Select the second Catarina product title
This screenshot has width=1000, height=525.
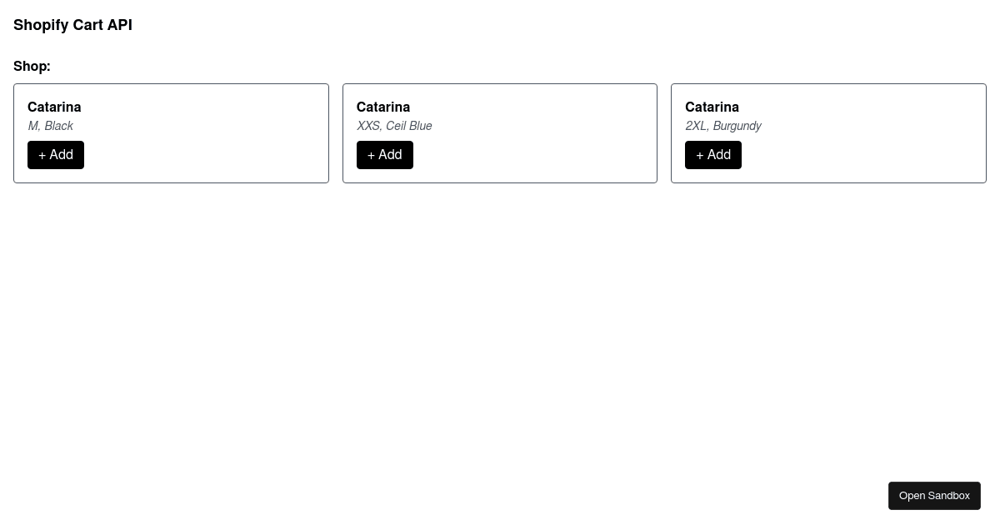click(x=383, y=107)
